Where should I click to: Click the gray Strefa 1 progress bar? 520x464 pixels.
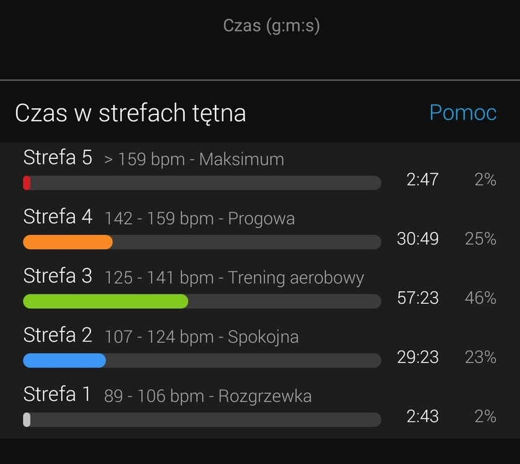(x=27, y=419)
